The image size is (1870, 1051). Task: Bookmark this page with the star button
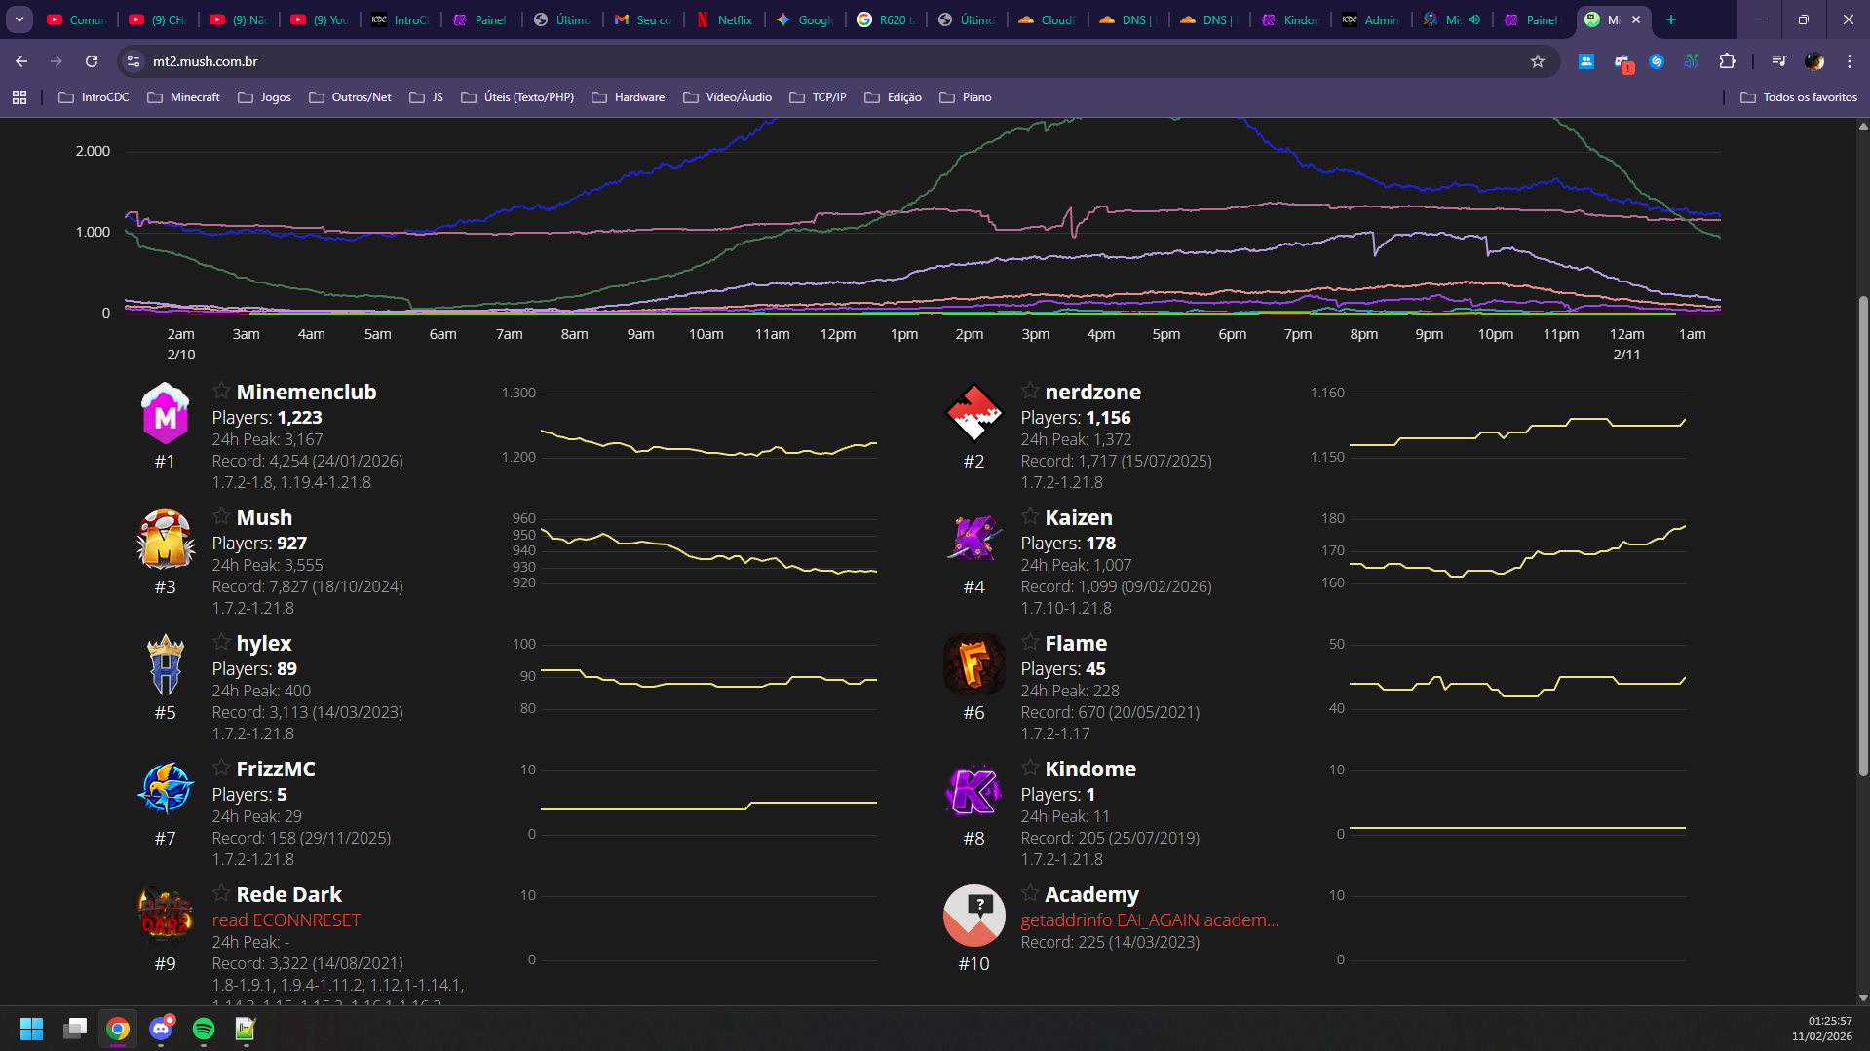tap(1538, 61)
